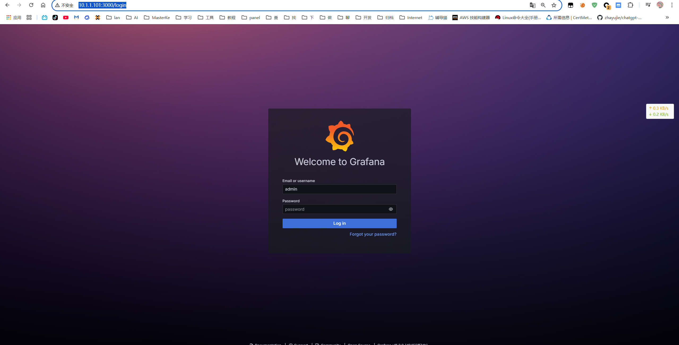The height and width of the screenshot is (345, 679).
Task: Open the YouTube bookmark icon
Action: [x=66, y=18]
